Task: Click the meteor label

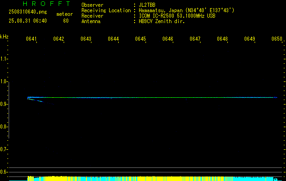Action: click(x=65, y=14)
